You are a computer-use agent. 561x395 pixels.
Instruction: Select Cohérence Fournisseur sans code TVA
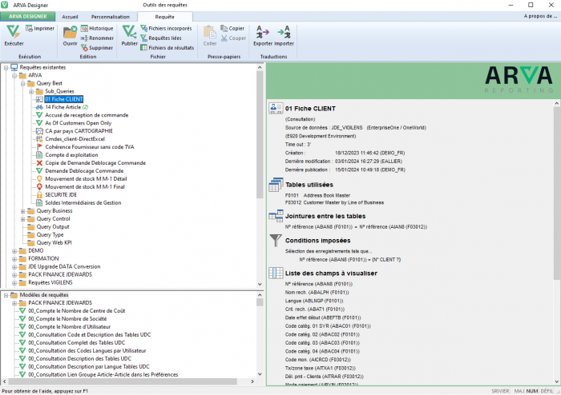[x=89, y=147]
